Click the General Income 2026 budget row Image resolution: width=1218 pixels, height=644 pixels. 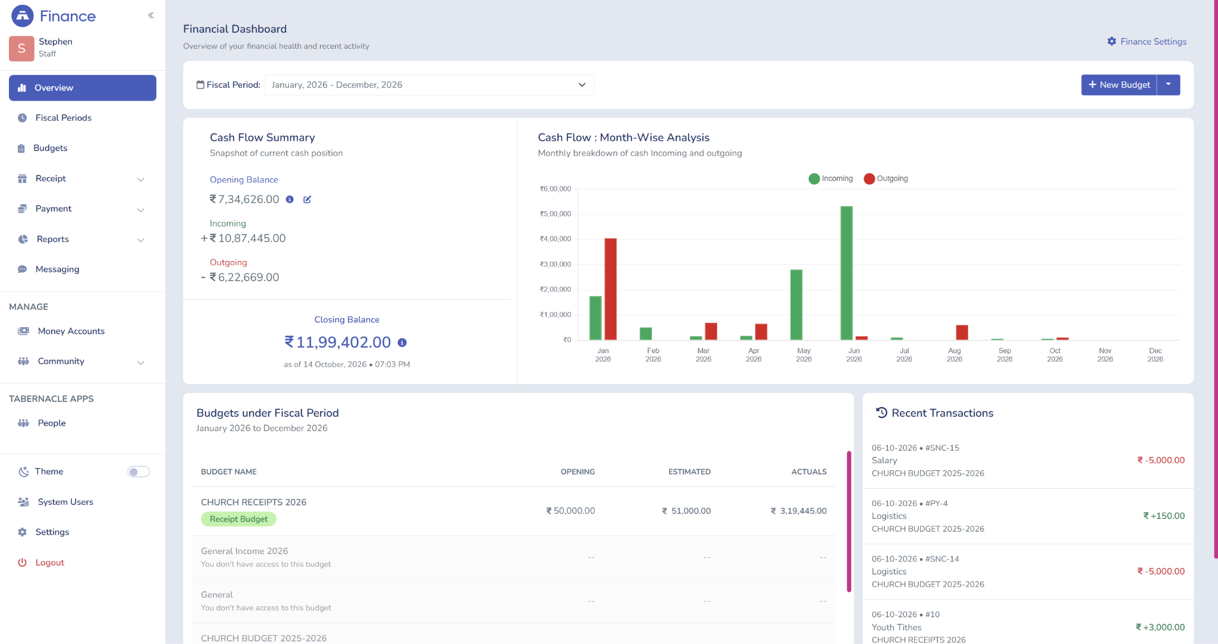pos(514,557)
